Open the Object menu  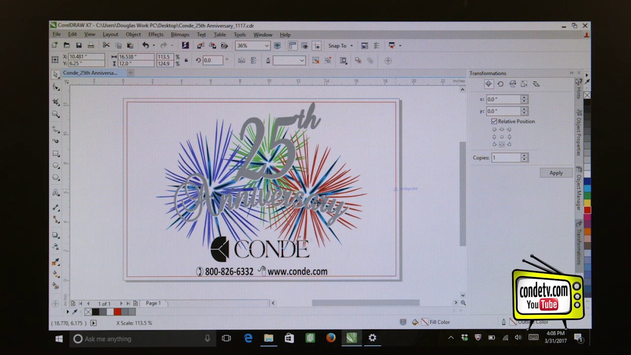pos(133,35)
